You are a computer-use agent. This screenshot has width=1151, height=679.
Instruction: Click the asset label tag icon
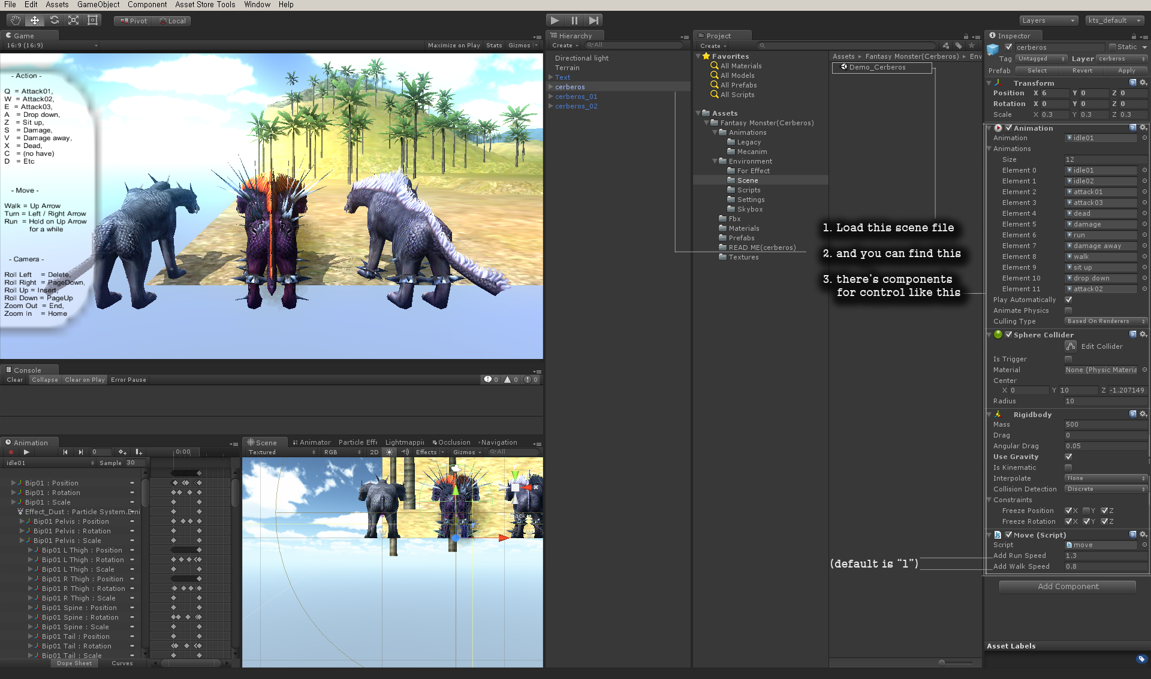coord(1141,659)
